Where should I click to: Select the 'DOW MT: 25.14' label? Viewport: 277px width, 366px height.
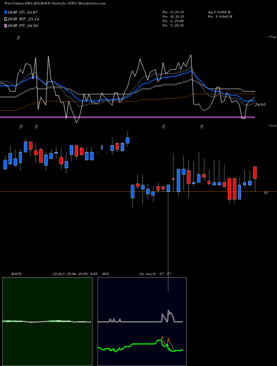click(23, 19)
